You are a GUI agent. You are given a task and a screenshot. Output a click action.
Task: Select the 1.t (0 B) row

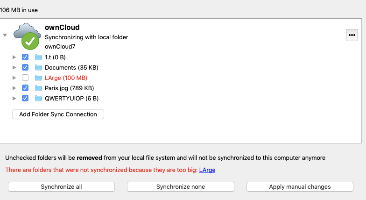click(x=55, y=57)
